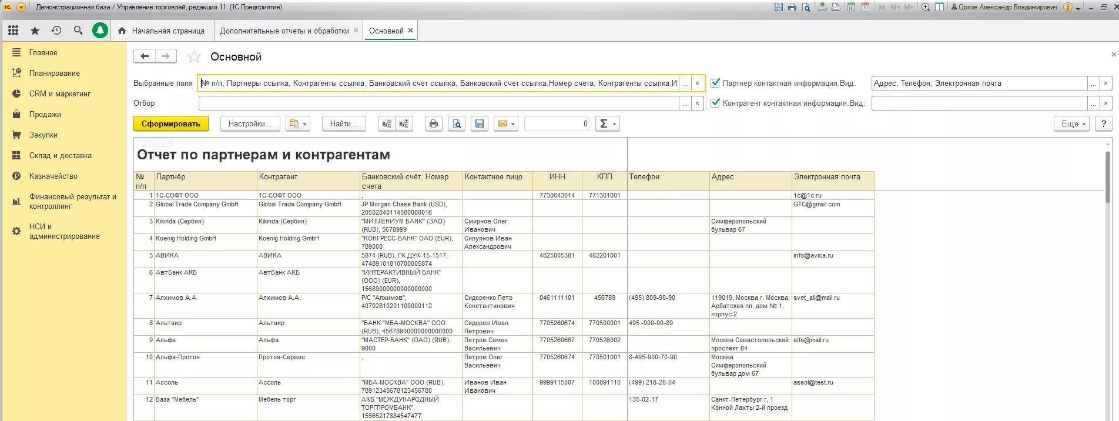The image size is (1119, 421).
Task: Switch to Начальная страница tab
Action: 162,31
